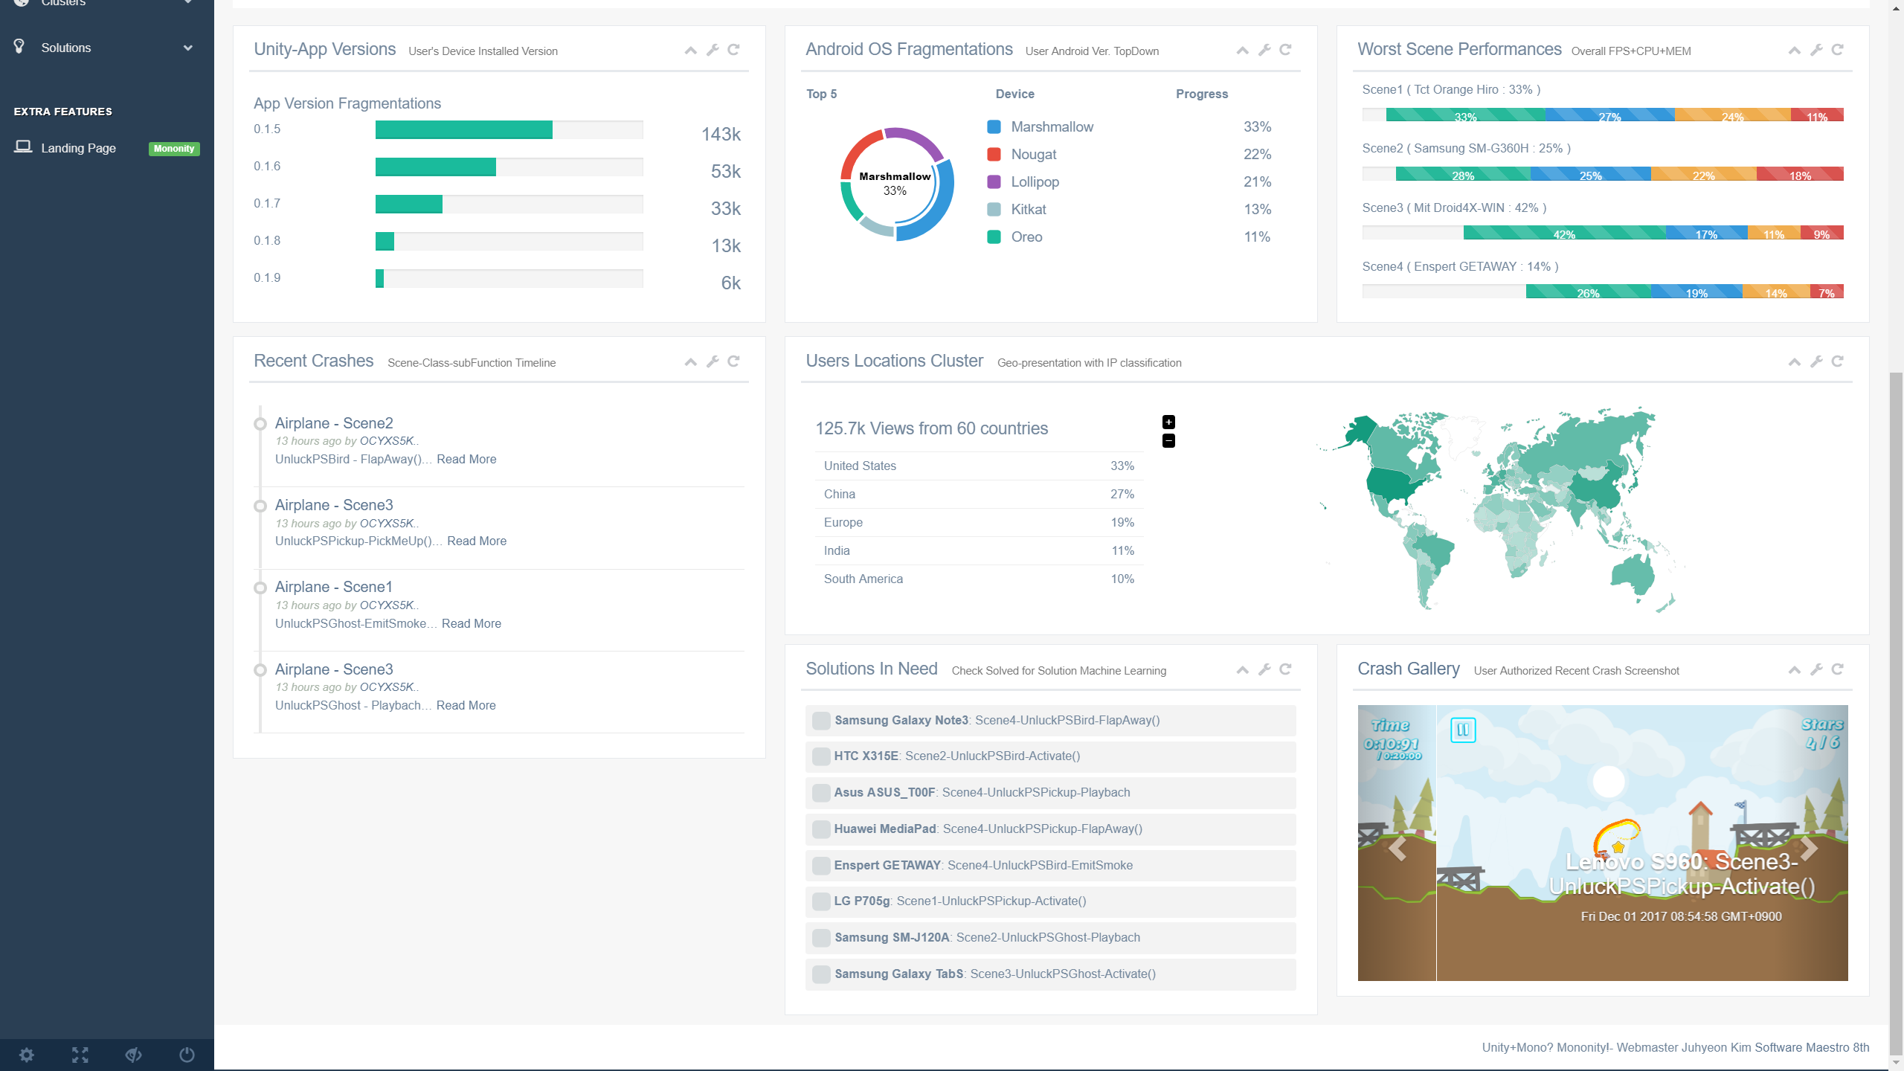Image resolution: width=1904 pixels, height=1071 pixels.
Task: Open Landing Page from sidebar
Action: pos(78,148)
